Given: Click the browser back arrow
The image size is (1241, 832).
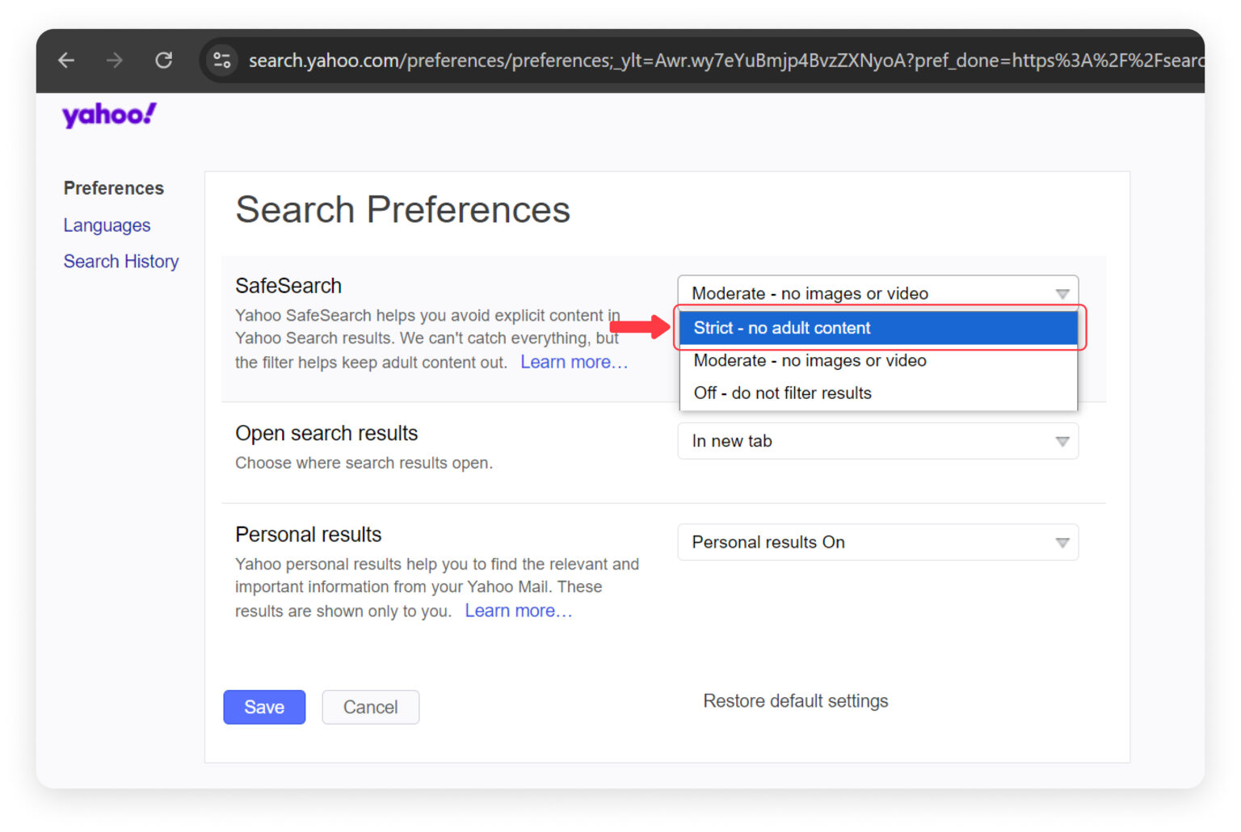Looking at the screenshot, I should pyautogui.click(x=66, y=60).
